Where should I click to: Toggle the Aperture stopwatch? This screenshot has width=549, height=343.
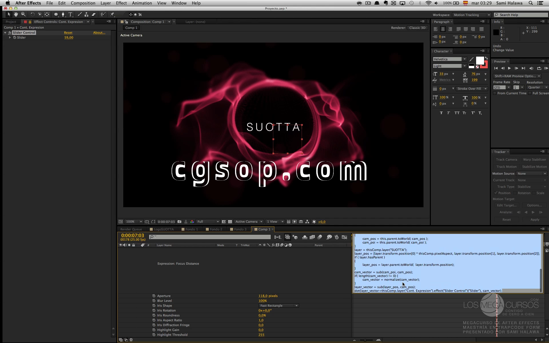tap(154, 296)
